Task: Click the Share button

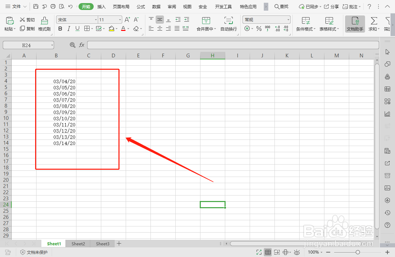Action: pos(331,7)
